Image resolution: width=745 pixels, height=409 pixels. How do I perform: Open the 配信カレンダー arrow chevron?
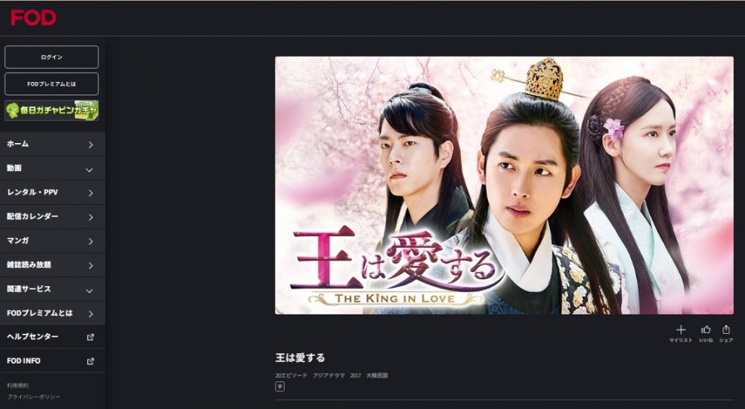91,217
